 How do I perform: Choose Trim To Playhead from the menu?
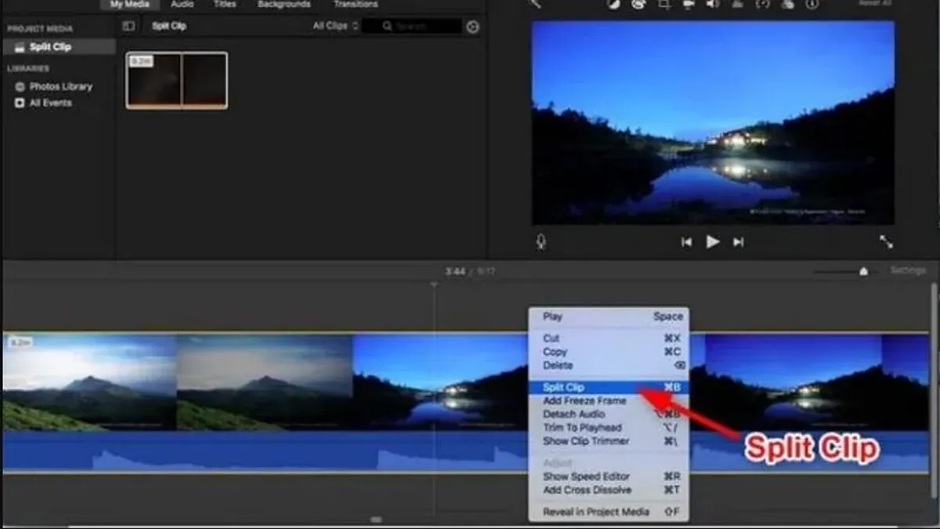click(x=609, y=427)
